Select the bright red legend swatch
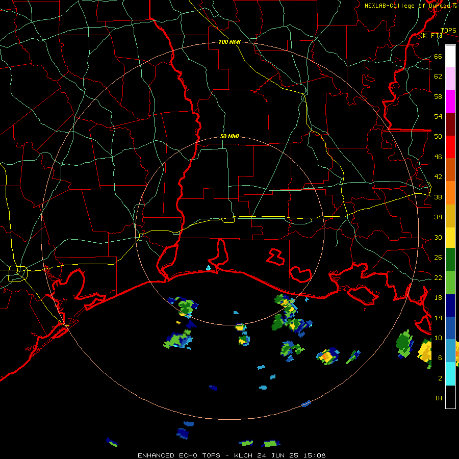 (x=450, y=147)
